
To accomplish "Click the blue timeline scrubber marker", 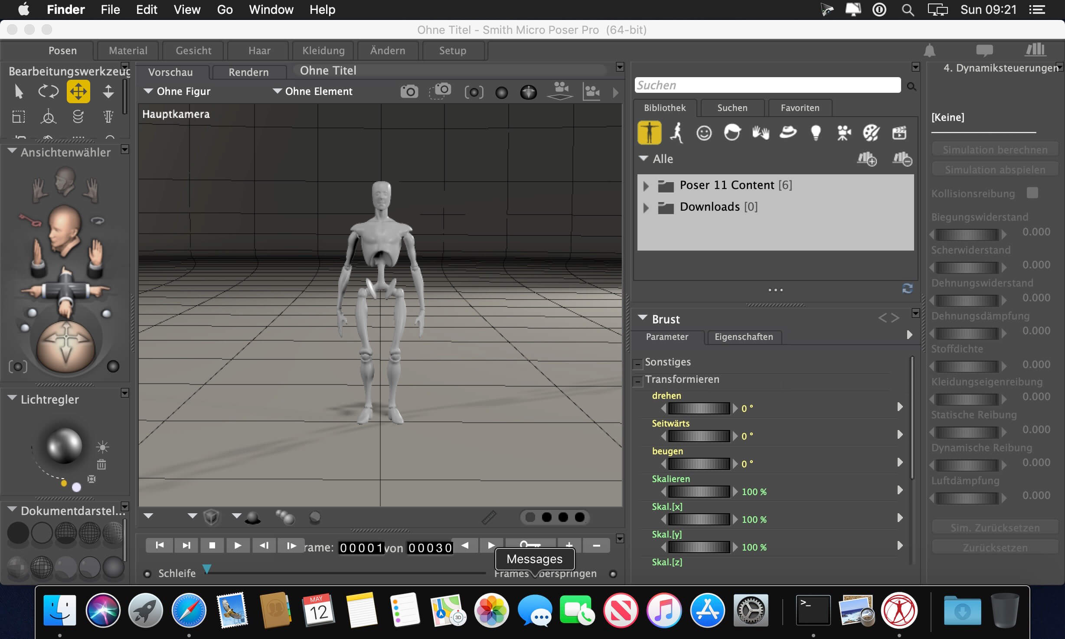I will tap(207, 569).
